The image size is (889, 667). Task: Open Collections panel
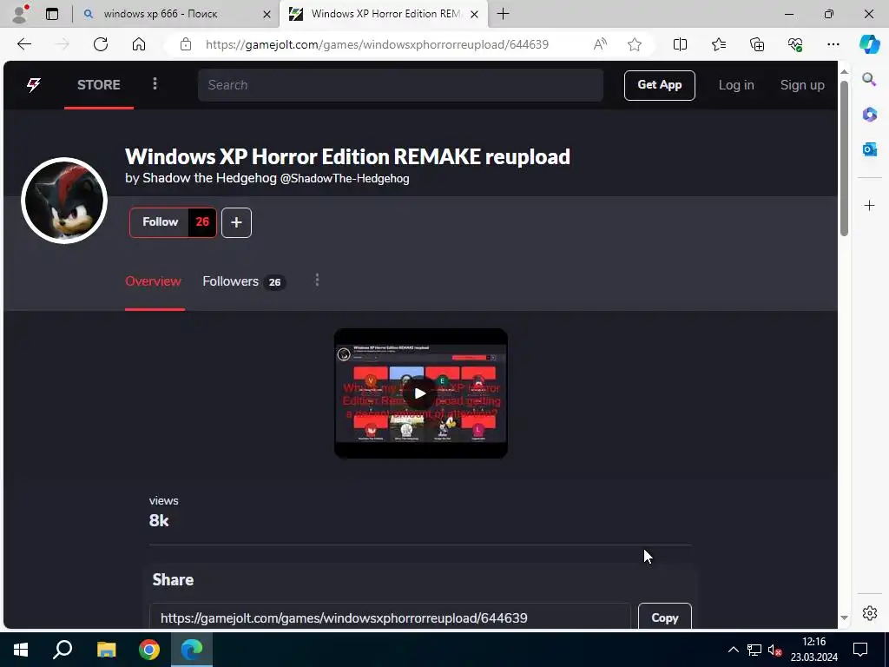pyautogui.click(x=757, y=44)
